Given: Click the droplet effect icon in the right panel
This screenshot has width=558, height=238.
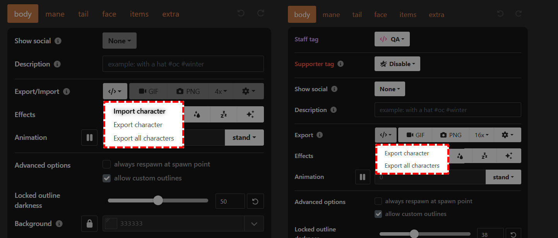Looking at the screenshot, I should pyautogui.click(x=460, y=156).
